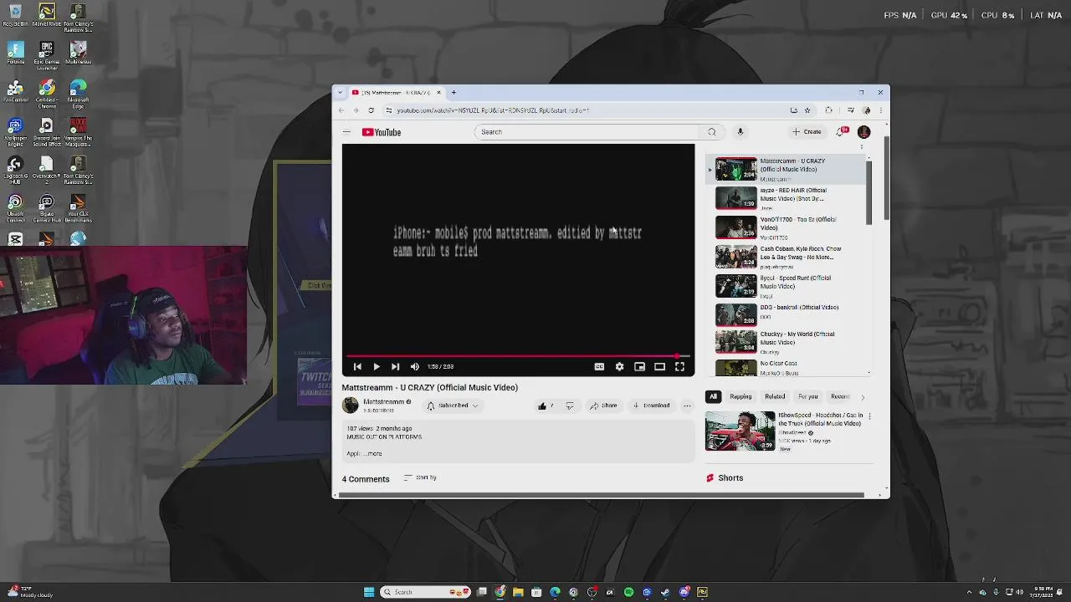1071x602 pixels.
Task: Go to the YouTube home logo
Action: point(382,132)
